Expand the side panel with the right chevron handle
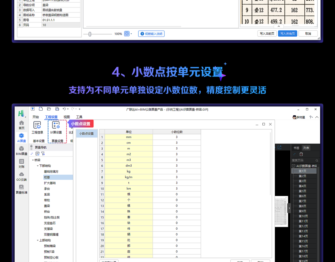Image resolution: width=335 pixels, height=262 pixels. point(289,208)
